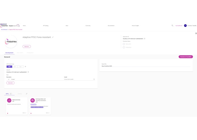Edit the application name with the pencil icon
The width and height of the screenshot is (197, 140).
point(53,37)
